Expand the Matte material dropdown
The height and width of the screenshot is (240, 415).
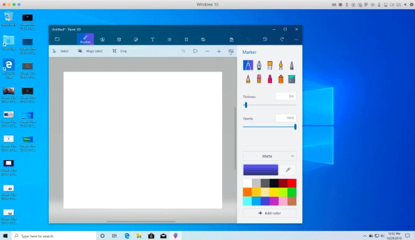point(269,156)
